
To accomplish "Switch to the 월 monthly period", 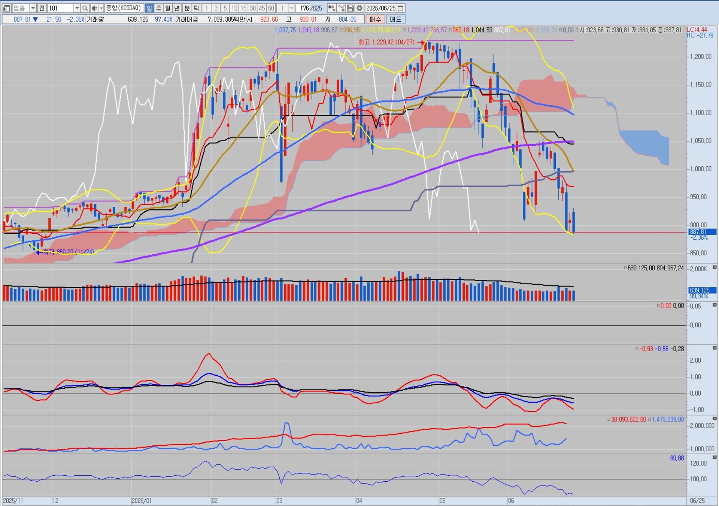I will [x=168, y=8].
